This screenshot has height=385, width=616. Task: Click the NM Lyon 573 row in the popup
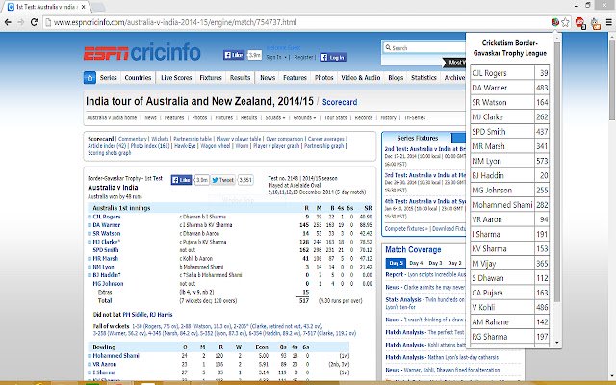[509, 161]
